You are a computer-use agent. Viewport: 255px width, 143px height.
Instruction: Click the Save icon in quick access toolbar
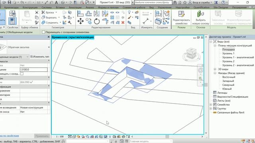(10, 2)
